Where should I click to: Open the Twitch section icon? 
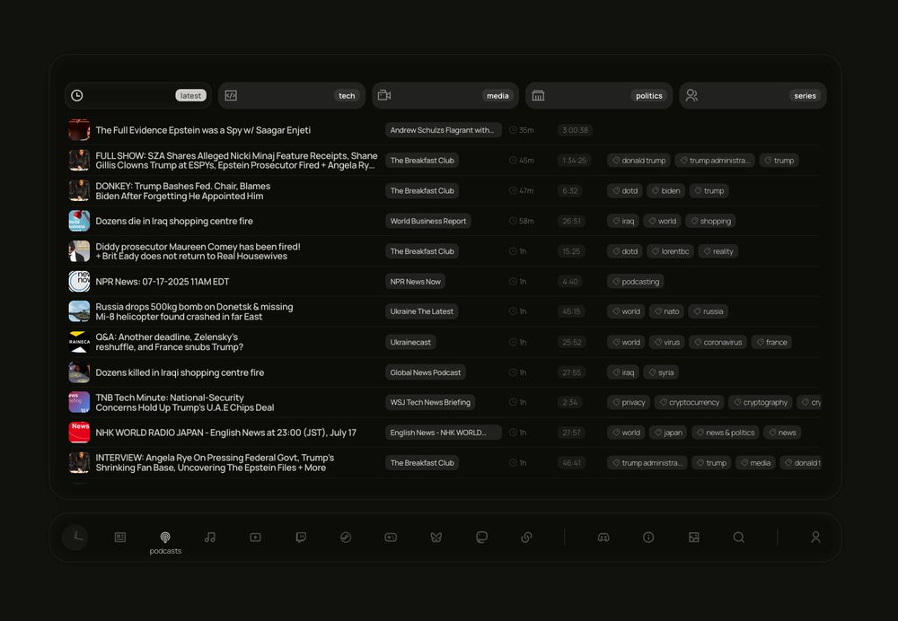coord(301,537)
